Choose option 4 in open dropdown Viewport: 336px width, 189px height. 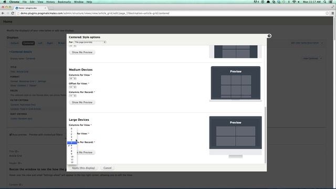72,140
